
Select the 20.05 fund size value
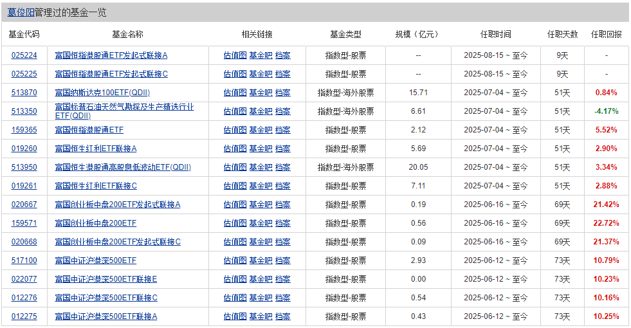tap(419, 167)
